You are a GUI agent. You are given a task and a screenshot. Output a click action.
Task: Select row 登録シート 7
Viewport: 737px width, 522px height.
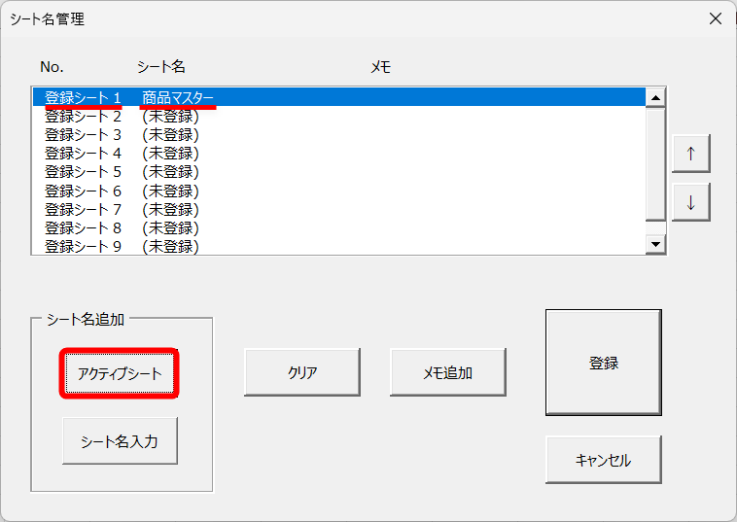point(339,209)
